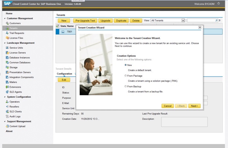Select the T001 tenant row

click(139, 31)
